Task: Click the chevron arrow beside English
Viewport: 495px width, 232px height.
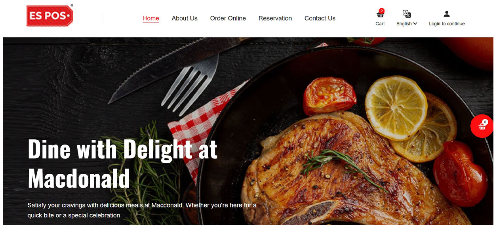Action: click(415, 24)
